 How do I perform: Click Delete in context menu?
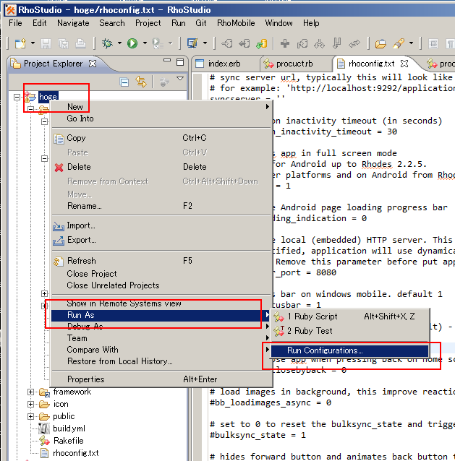tap(161, 167)
